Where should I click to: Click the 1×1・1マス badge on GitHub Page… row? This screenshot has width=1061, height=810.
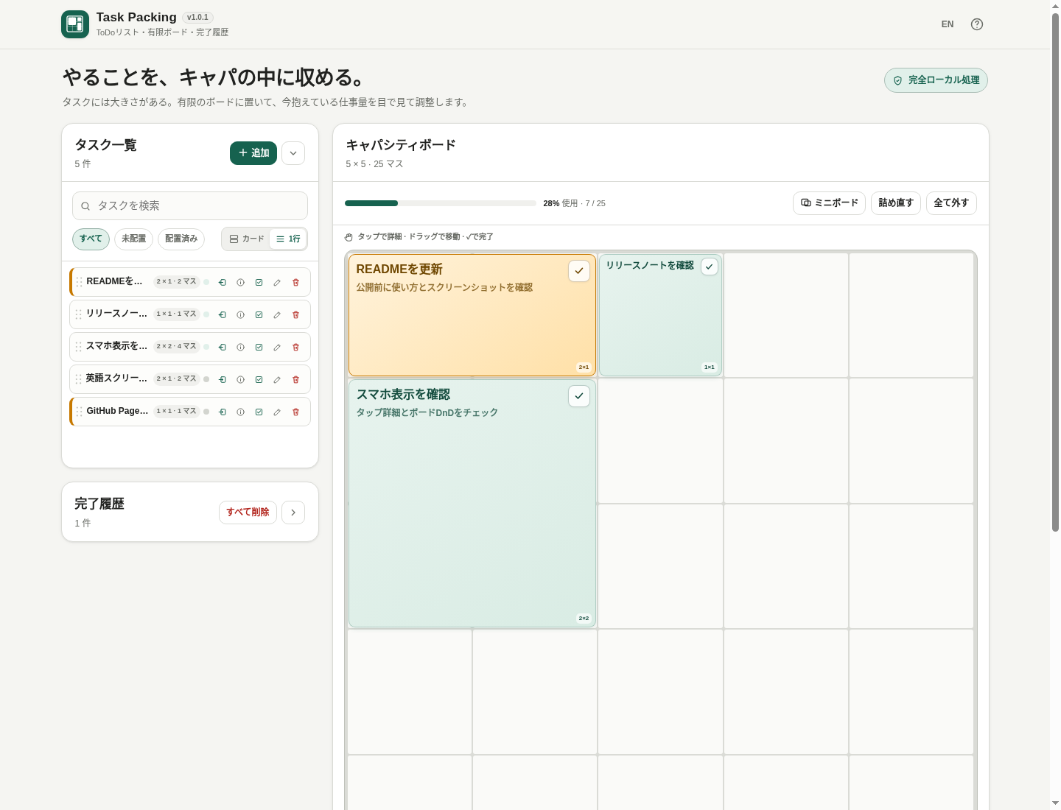(177, 412)
